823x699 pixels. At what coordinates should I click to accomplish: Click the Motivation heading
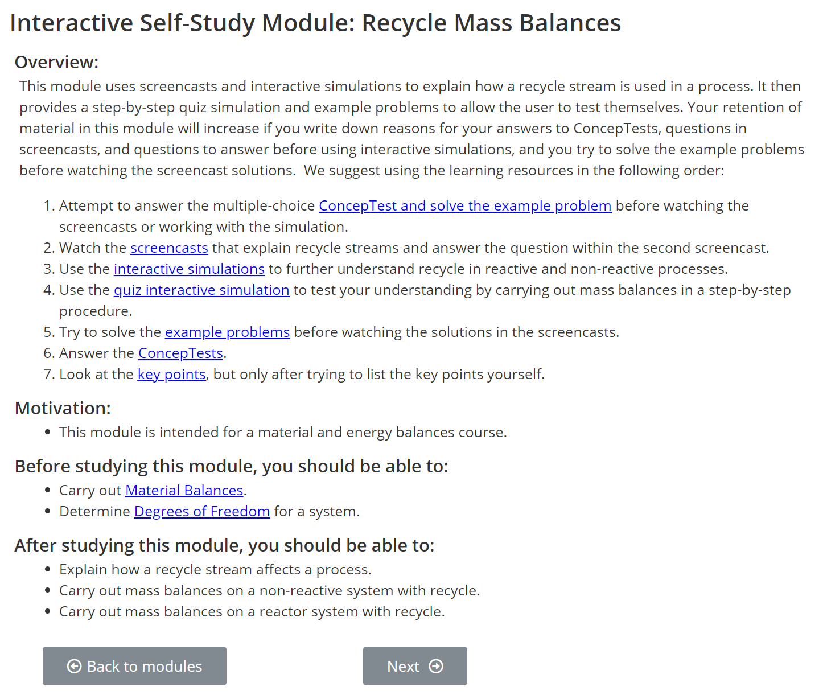(63, 408)
